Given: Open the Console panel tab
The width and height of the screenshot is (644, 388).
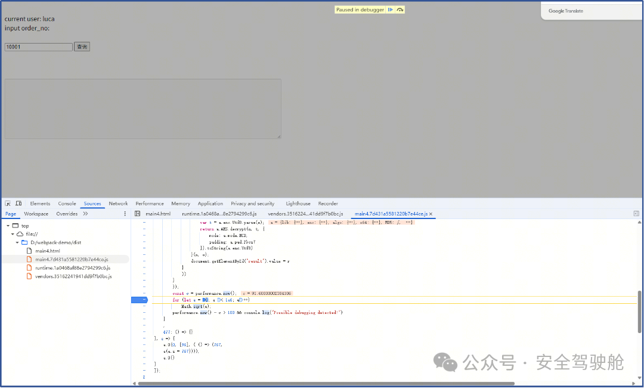Looking at the screenshot, I should [67, 204].
